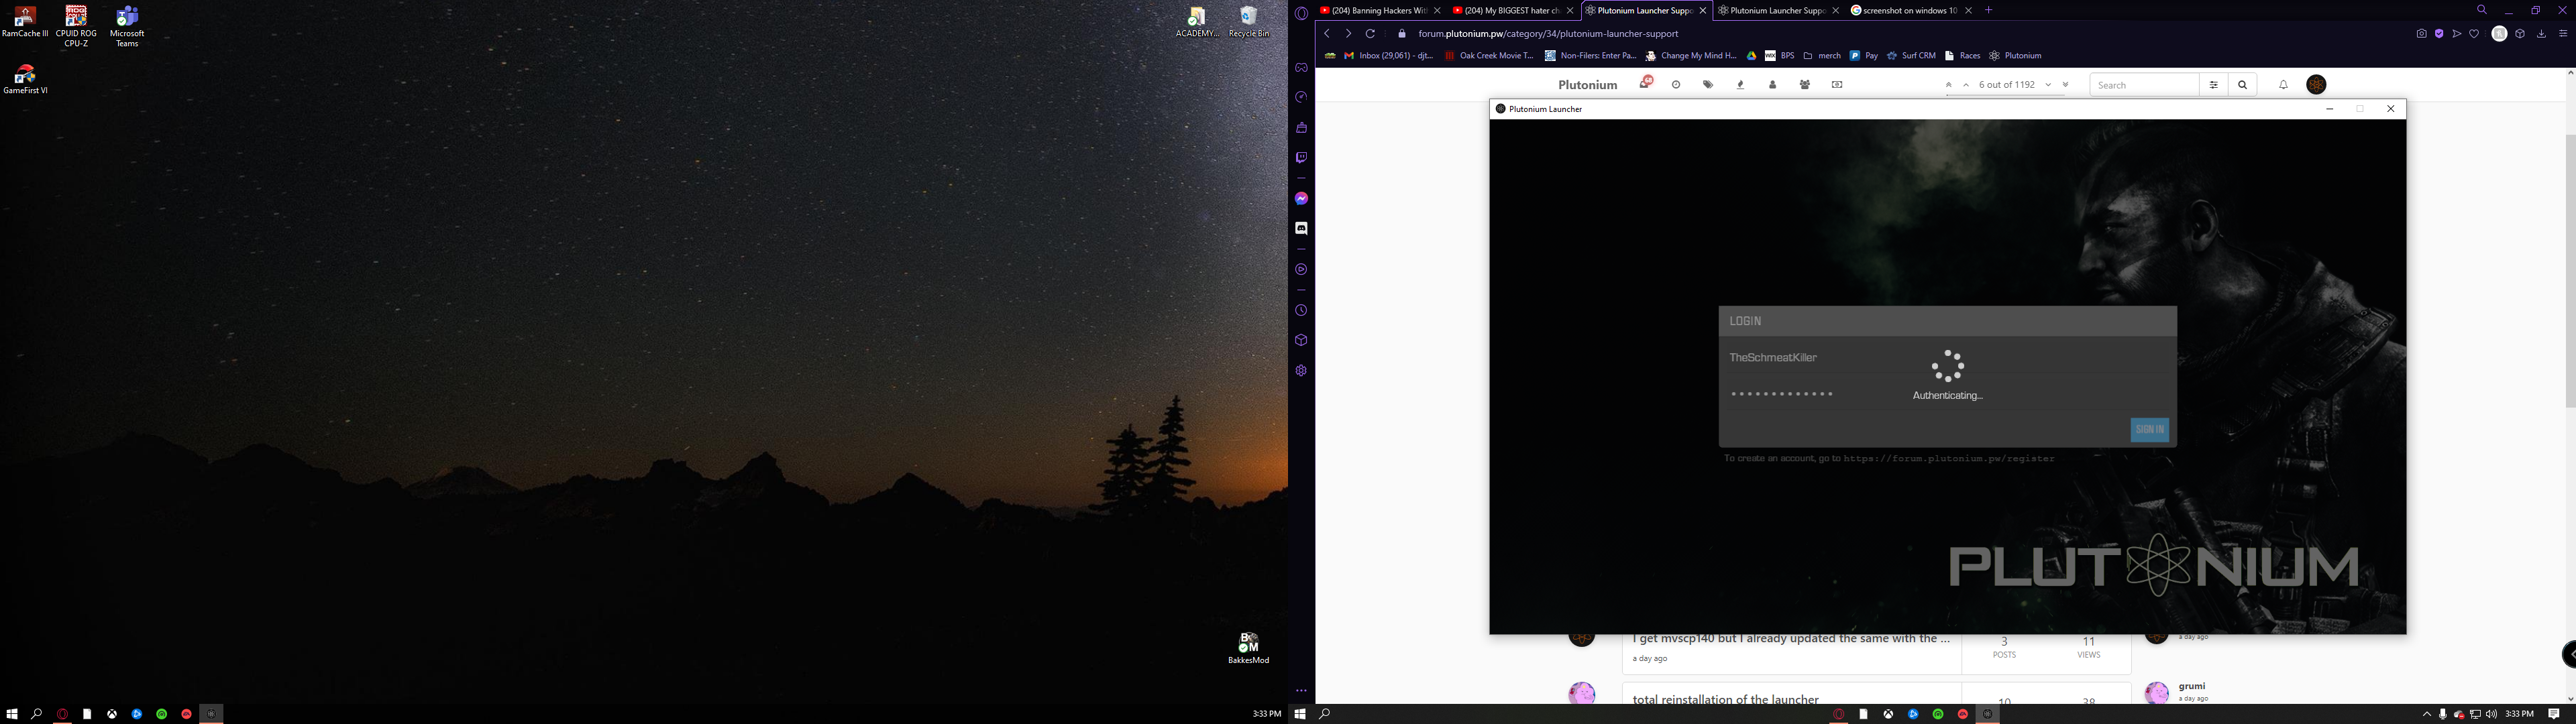Open the BakkesMod desktop shortcut
The image size is (2576, 724).
tap(1249, 648)
